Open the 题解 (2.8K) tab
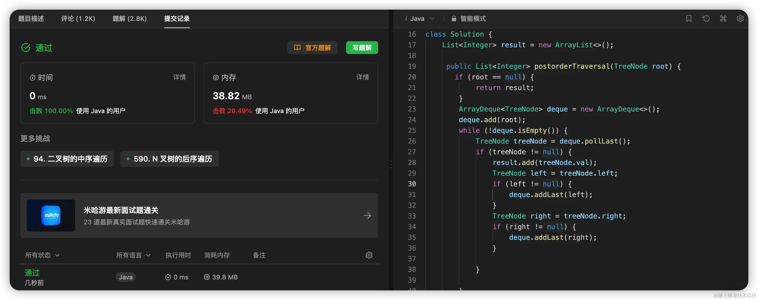758x300 pixels. [129, 19]
